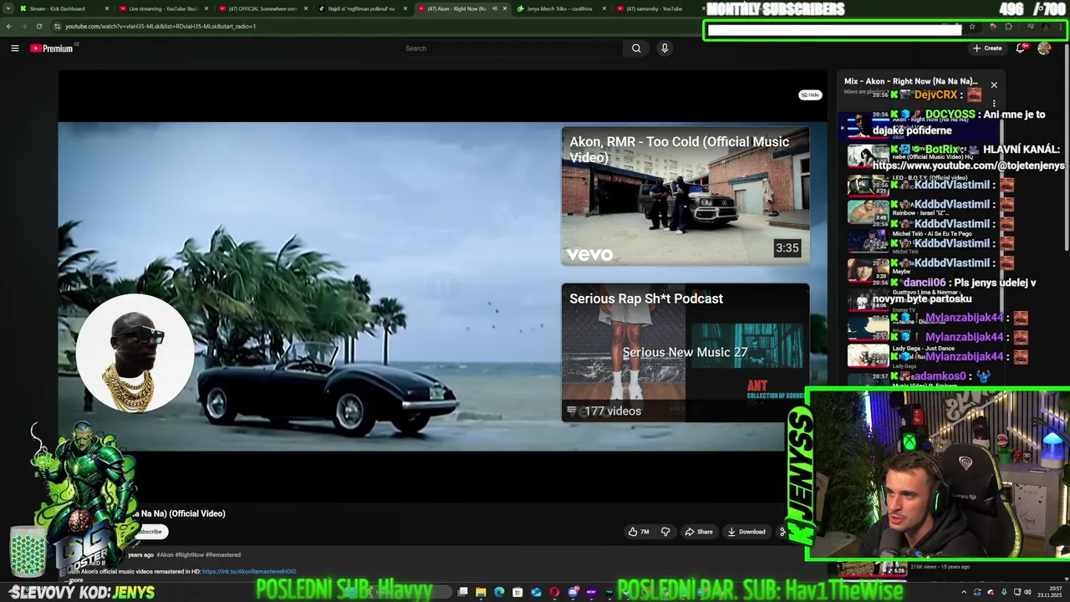Close the Mix playlist panel
Image resolution: width=1070 pixels, height=602 pixels.
(x=994, y=85)
